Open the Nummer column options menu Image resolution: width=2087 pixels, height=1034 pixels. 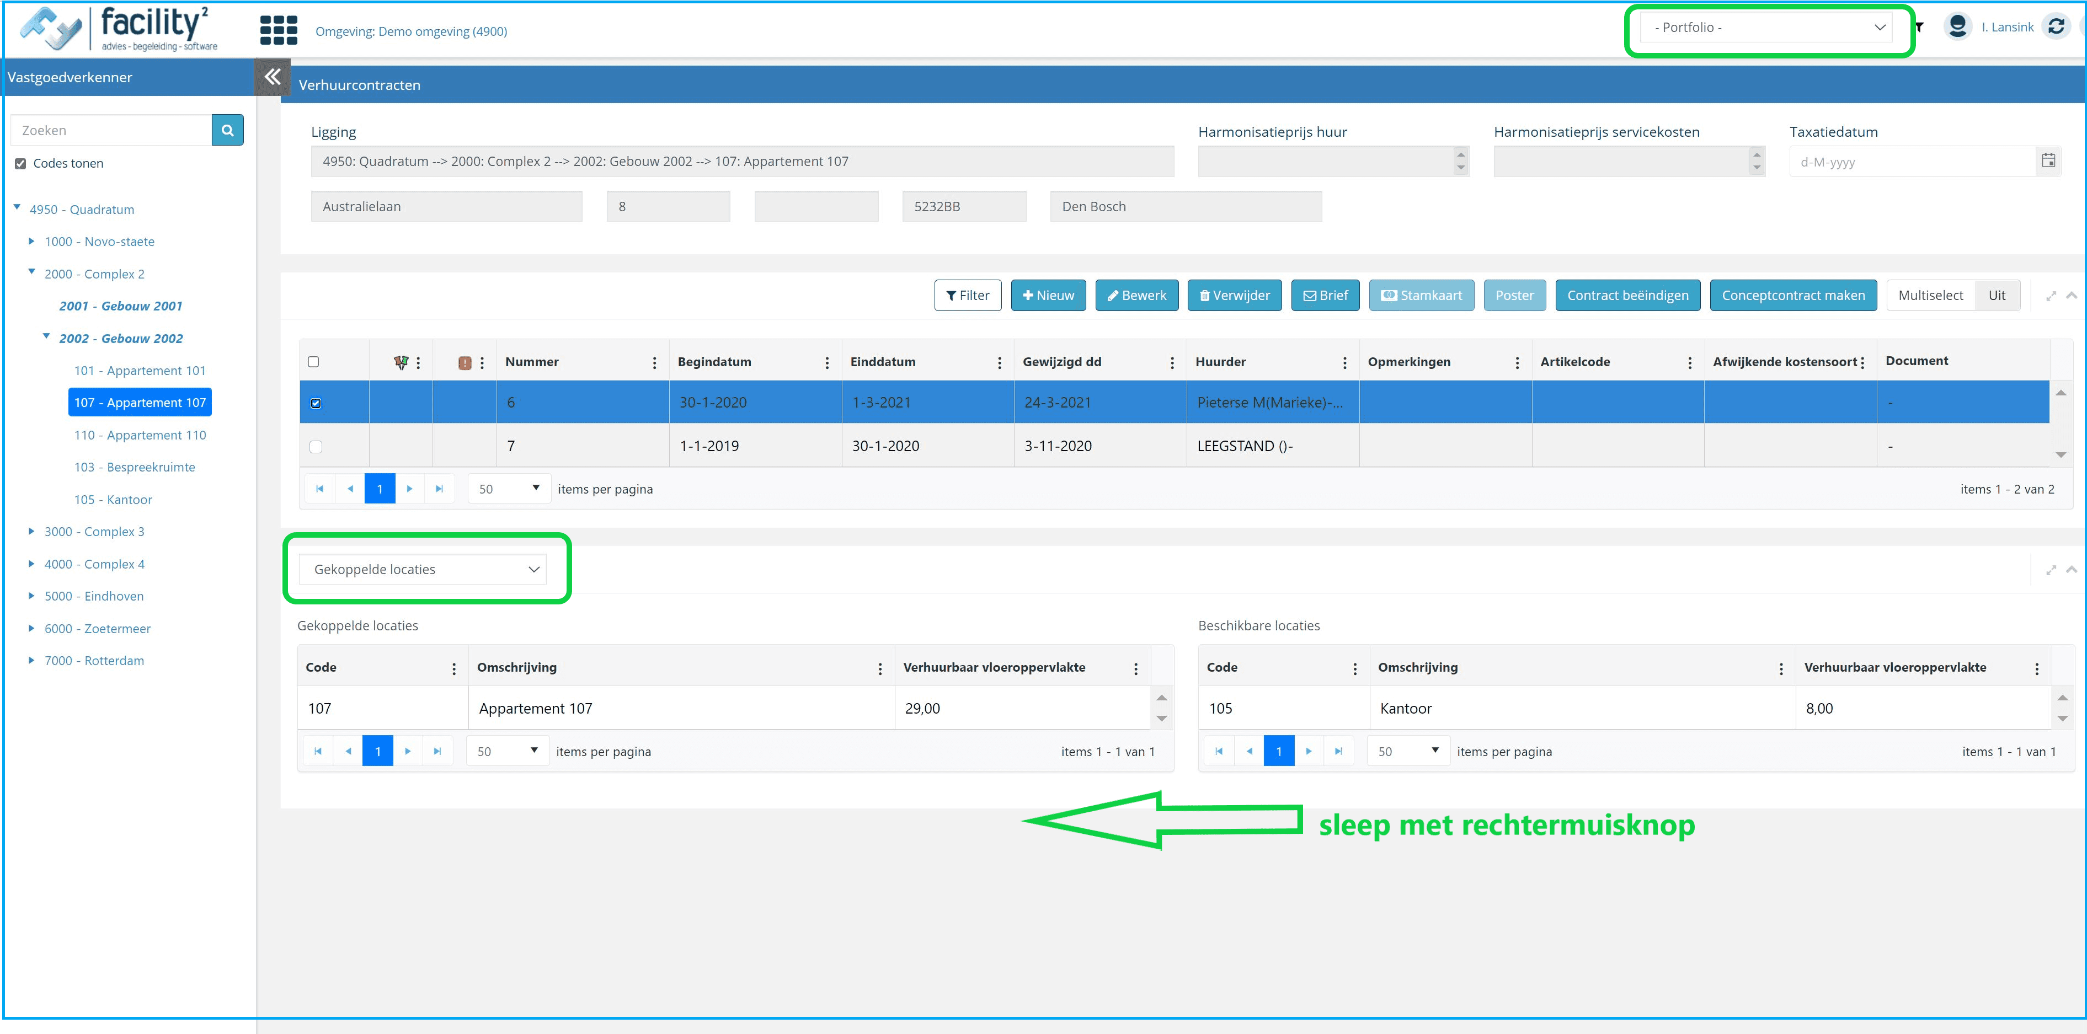(654, 363)
